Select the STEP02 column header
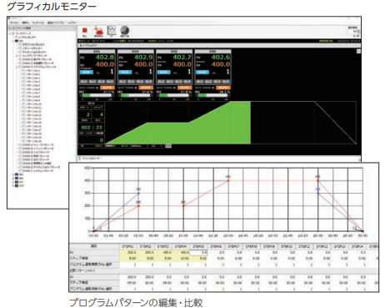The height and width of the screenshot is (308, 390). tap(146, 246)
